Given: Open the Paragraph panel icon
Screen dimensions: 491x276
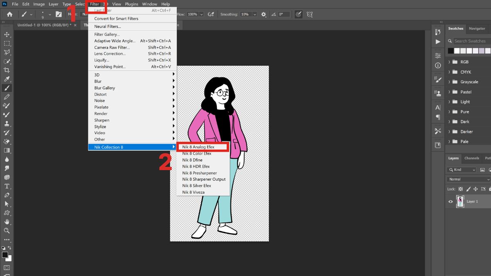Looking at the screenshot, I should pos(438,117).
